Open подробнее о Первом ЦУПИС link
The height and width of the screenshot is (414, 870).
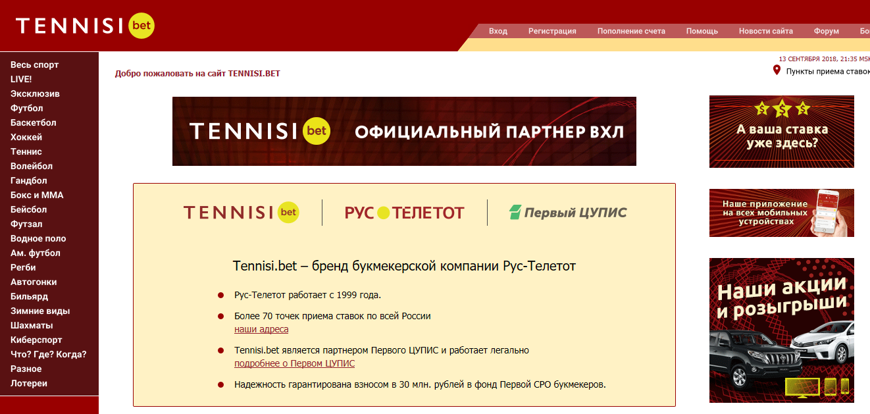point(294,363)
